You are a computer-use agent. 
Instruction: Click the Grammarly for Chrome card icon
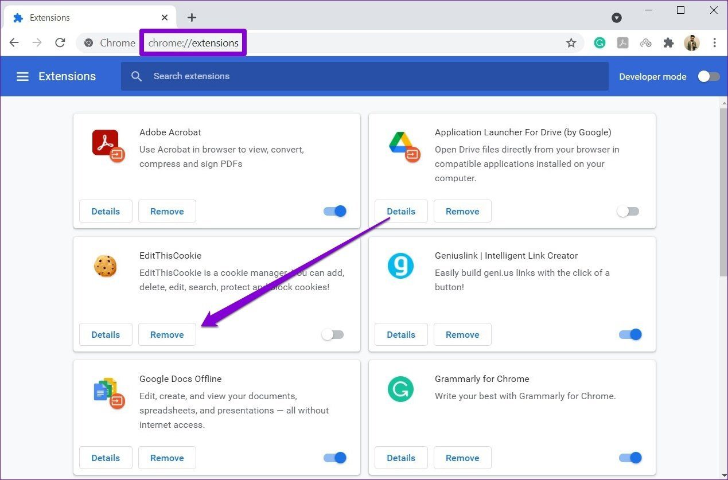click(400, 390)
